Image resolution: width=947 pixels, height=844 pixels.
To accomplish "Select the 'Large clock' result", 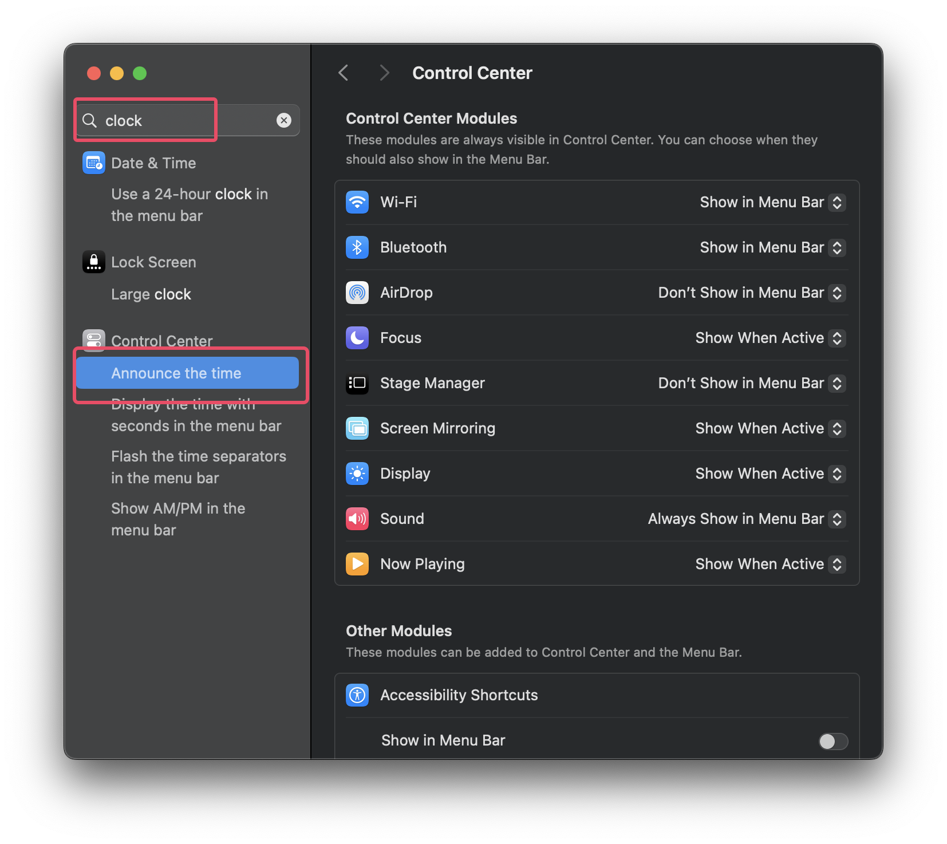I will pyautogui.click(x=151, y=294).
